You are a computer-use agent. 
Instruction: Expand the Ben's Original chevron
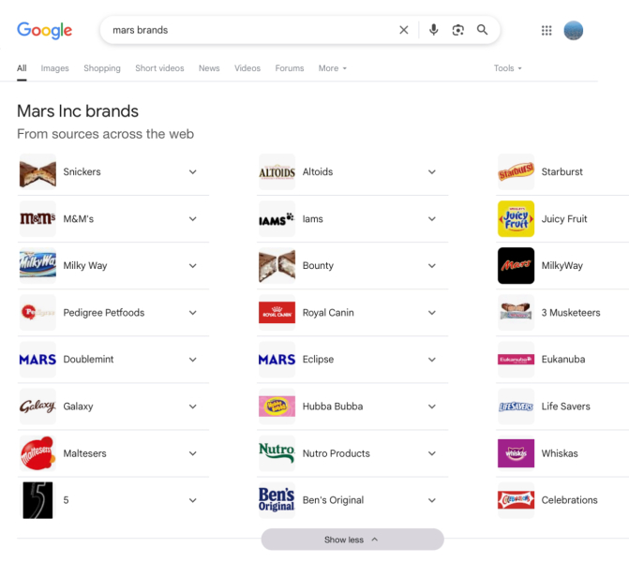[431, 500]
